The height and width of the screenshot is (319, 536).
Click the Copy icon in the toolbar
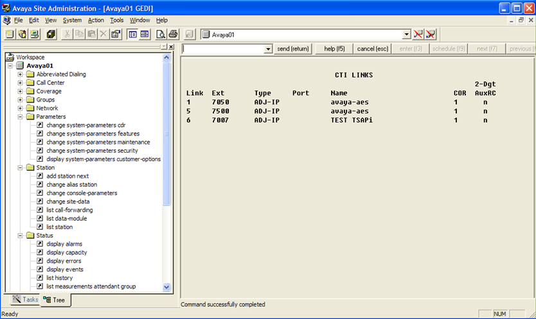79,34
